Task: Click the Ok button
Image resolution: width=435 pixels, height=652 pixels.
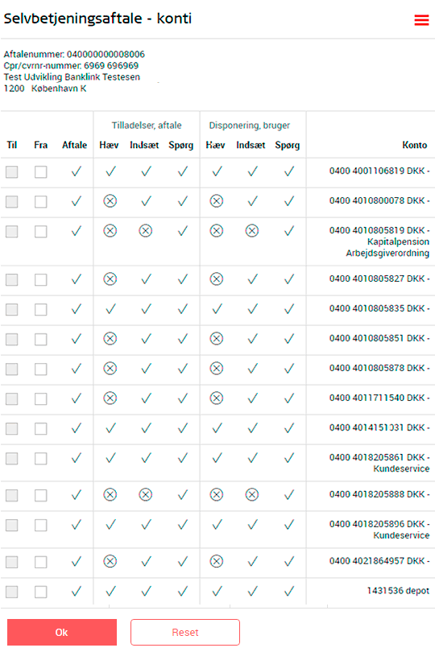Action: (x=62, y=632)
